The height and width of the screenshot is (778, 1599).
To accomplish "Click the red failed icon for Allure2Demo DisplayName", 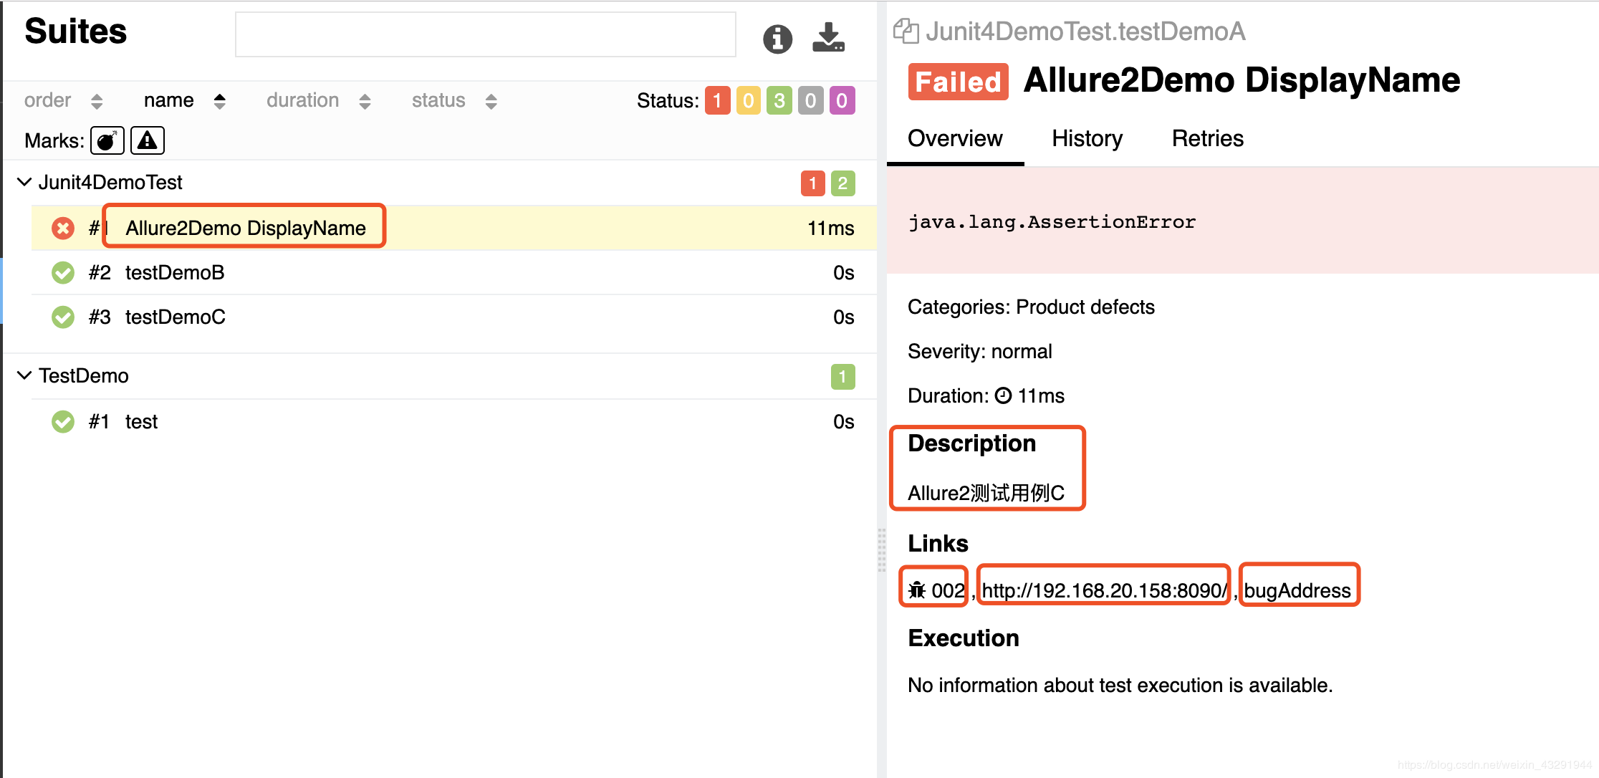I will (63, 229).
